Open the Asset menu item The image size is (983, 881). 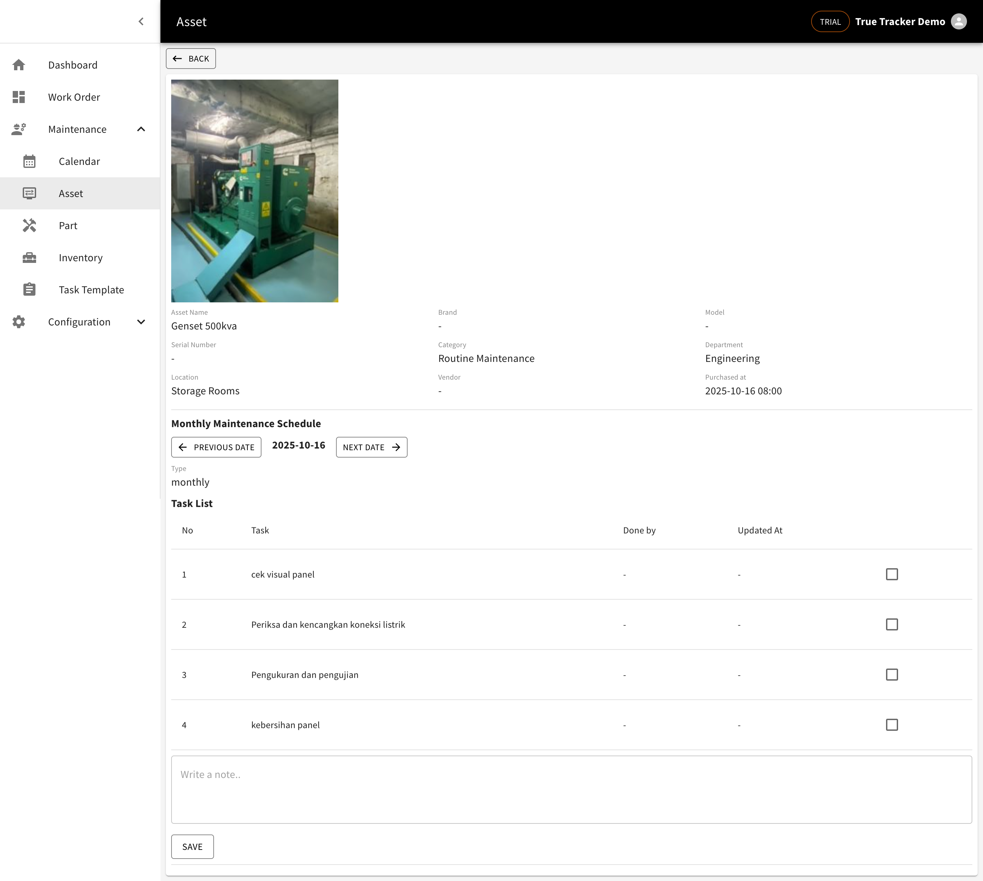[71, 194]
